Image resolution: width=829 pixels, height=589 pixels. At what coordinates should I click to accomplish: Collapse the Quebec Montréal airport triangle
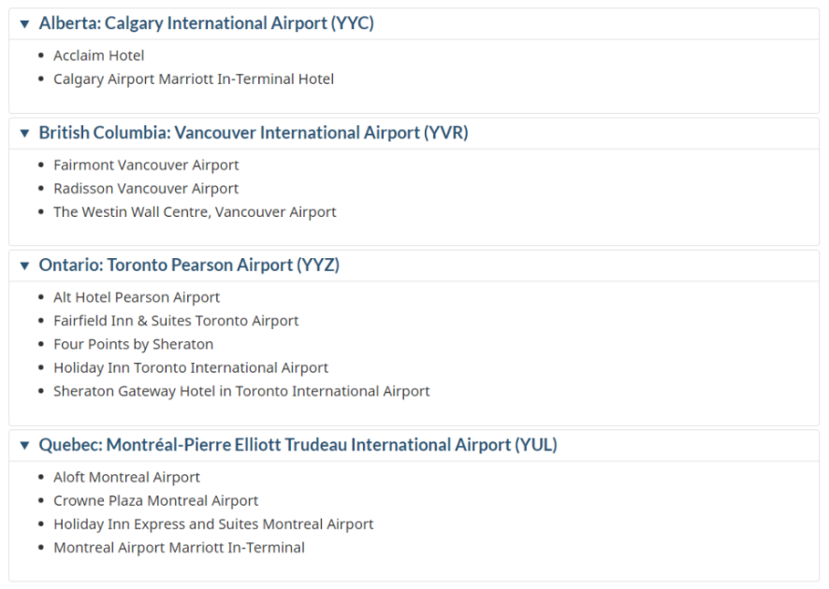25,445
